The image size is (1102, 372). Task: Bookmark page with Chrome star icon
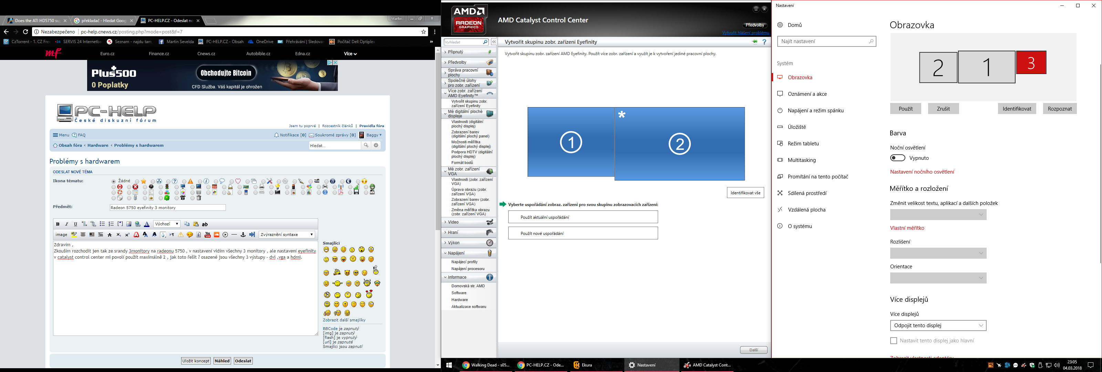tap(424, 32)
